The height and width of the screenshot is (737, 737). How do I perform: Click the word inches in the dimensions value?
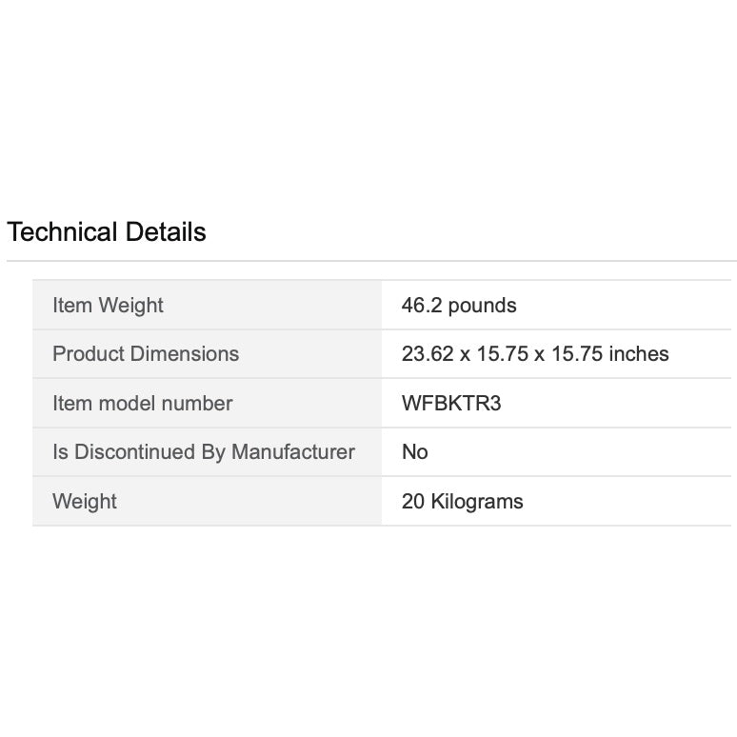tap(639, 354)
